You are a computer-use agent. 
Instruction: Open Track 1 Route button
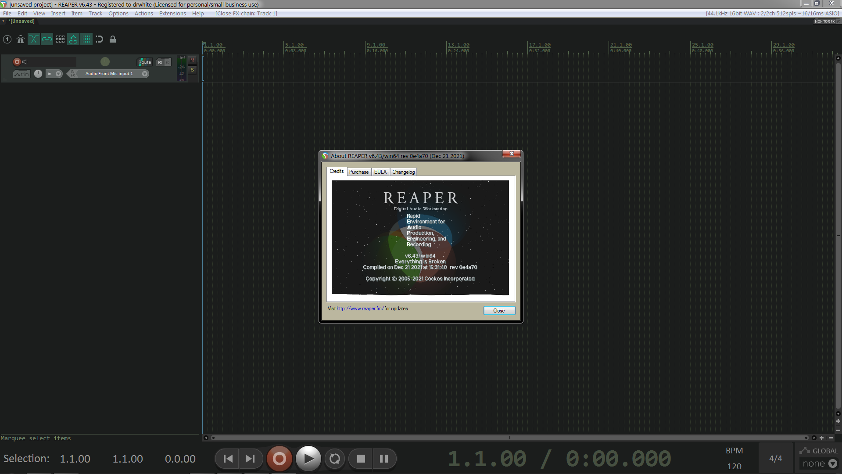tap(144, 62)
